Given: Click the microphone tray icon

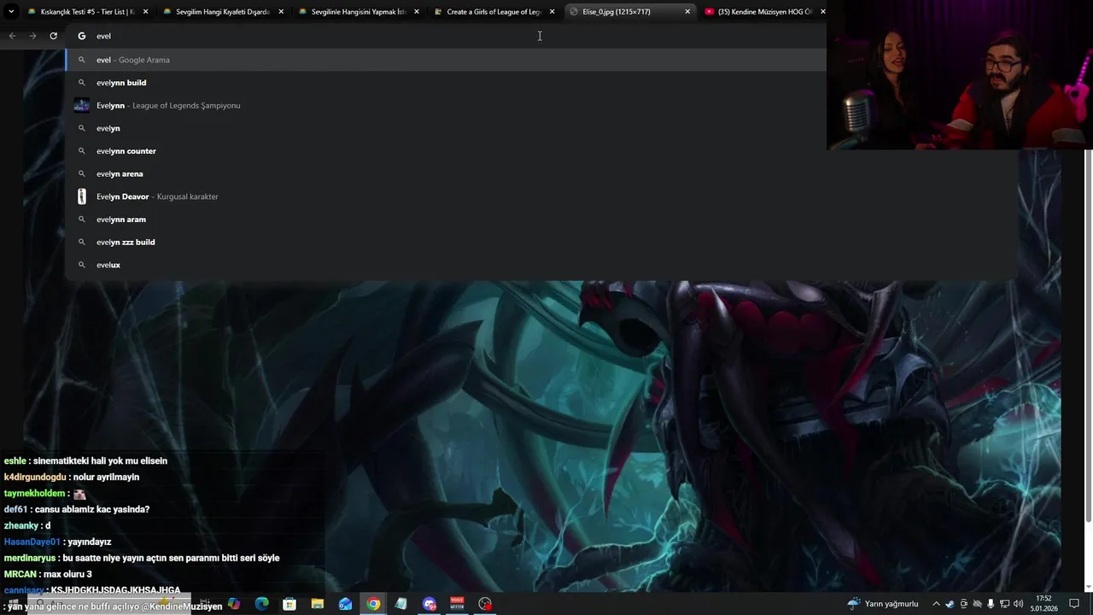Looking at the screenshot, I should (991, 604).
